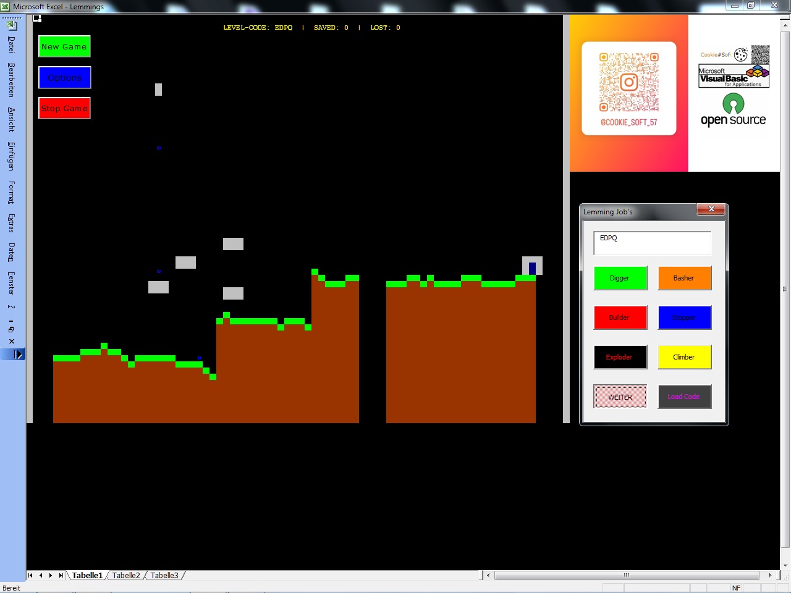Click the vertical scrollbar up arrow
This screenshot has height=593, width=791.
point(785,25)
